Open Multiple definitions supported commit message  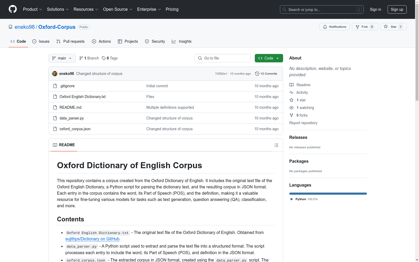point(170,107)
